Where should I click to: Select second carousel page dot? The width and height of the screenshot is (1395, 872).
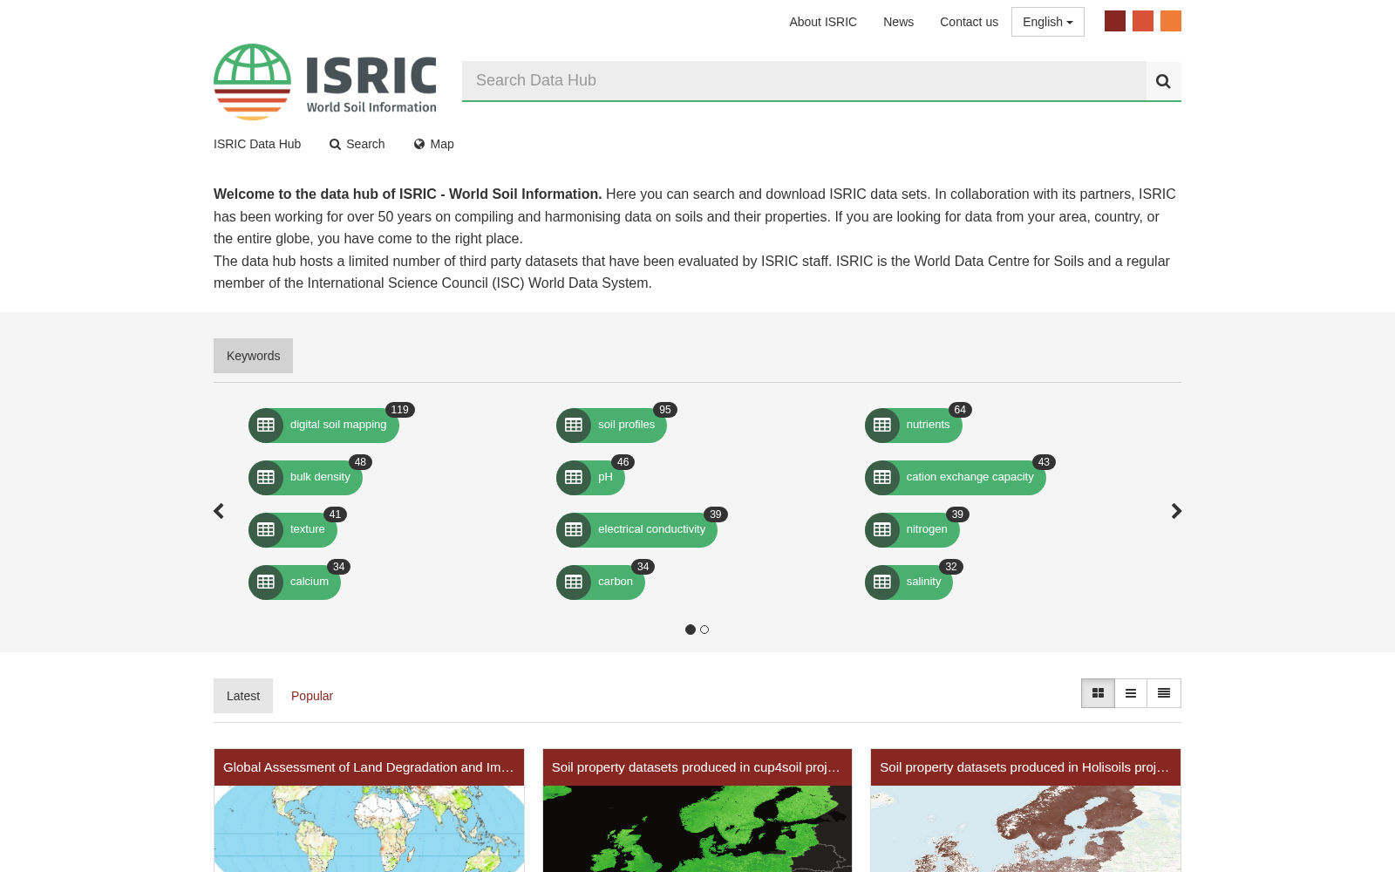704,630
